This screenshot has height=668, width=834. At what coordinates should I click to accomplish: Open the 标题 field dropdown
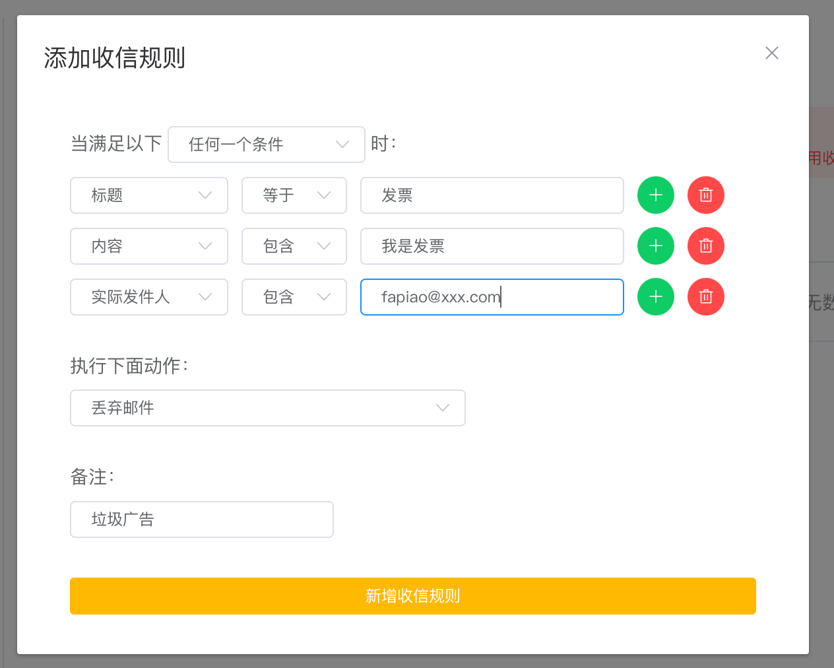pos(149,195)
